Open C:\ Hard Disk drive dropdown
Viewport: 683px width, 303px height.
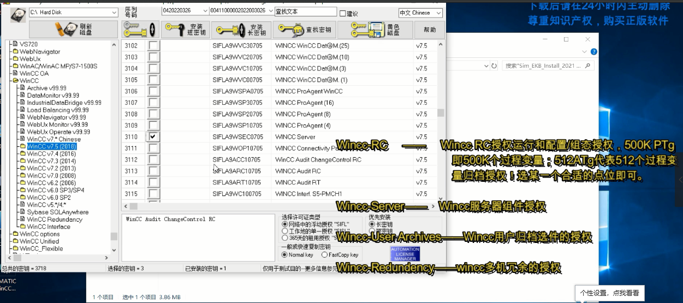tap(114, 12)
